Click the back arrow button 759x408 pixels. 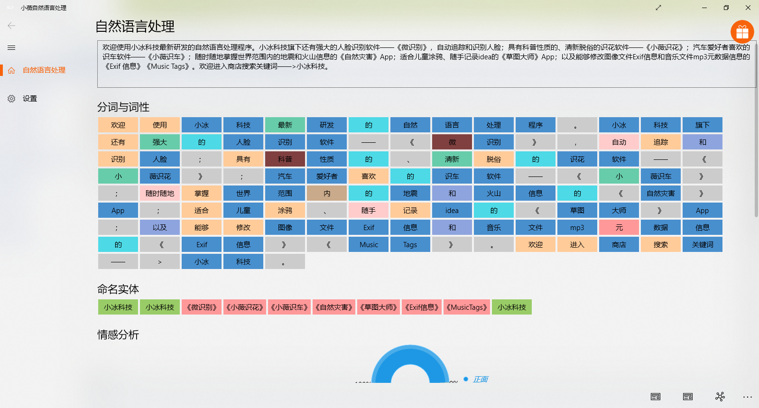(11, 26)
